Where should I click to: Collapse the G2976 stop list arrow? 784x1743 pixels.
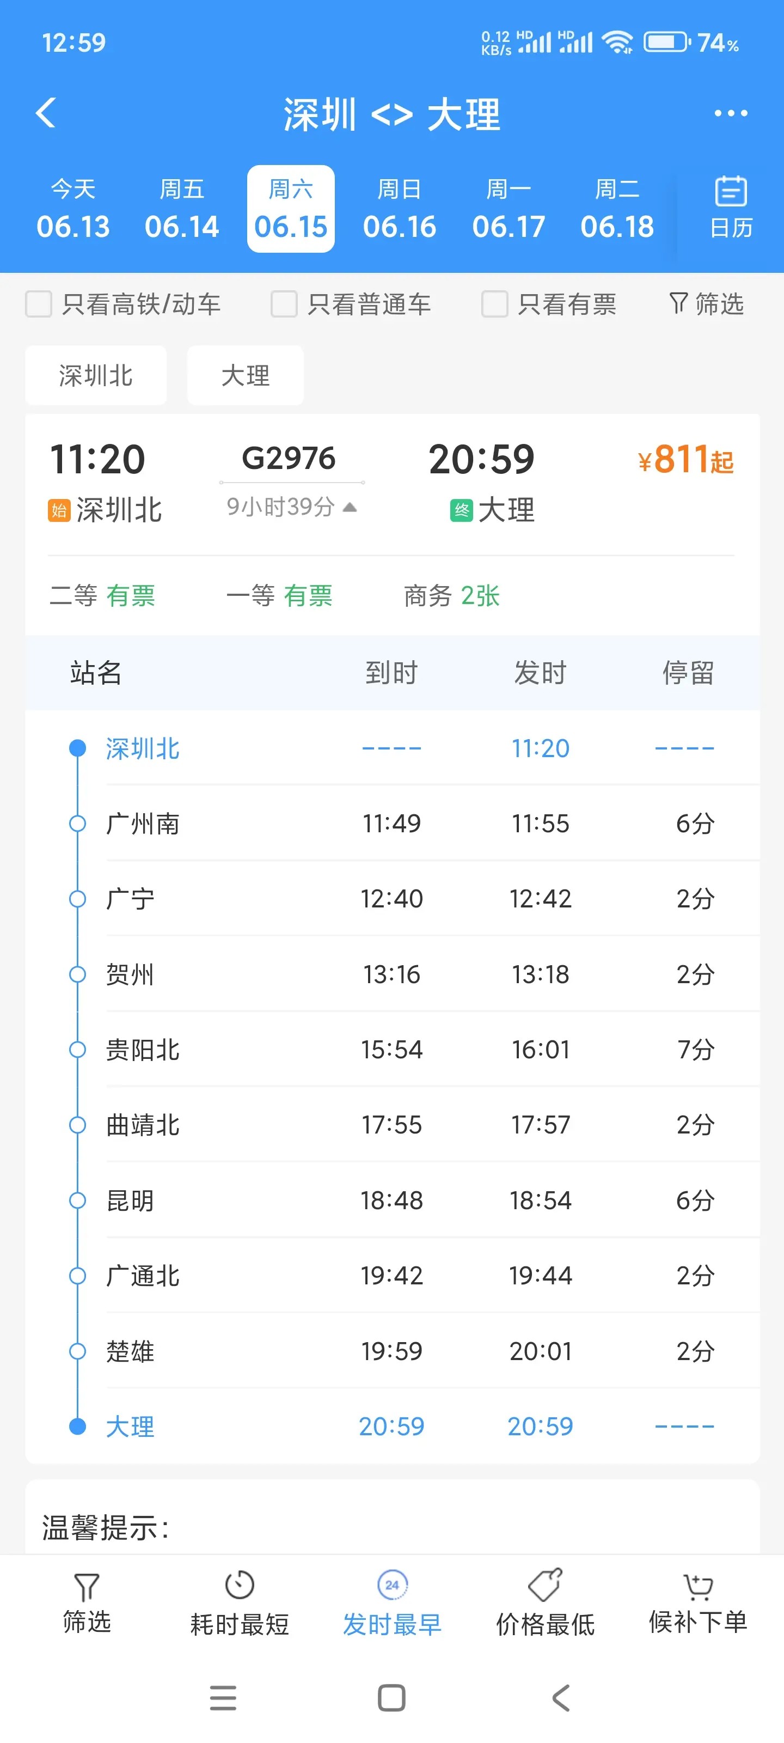pos(350,507)
